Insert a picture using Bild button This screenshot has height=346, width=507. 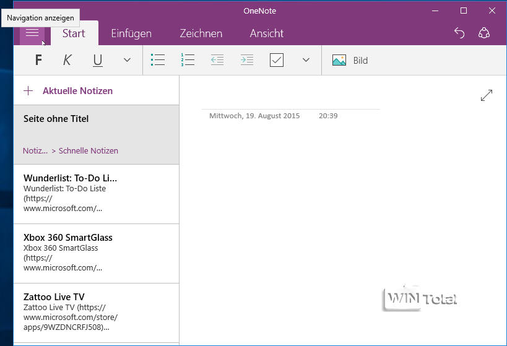(x=350, y=60)
